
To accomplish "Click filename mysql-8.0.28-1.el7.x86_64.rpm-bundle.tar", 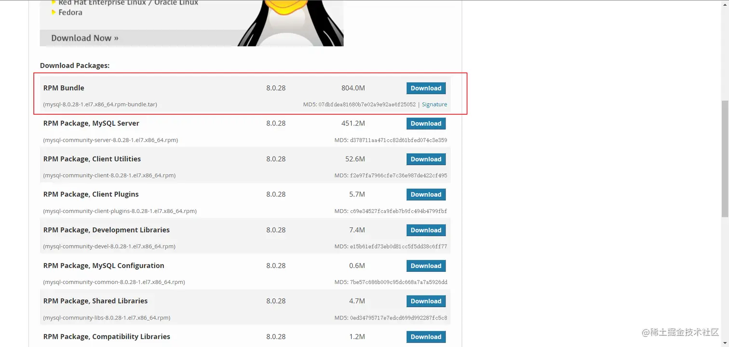I will (x=100, y=105).
